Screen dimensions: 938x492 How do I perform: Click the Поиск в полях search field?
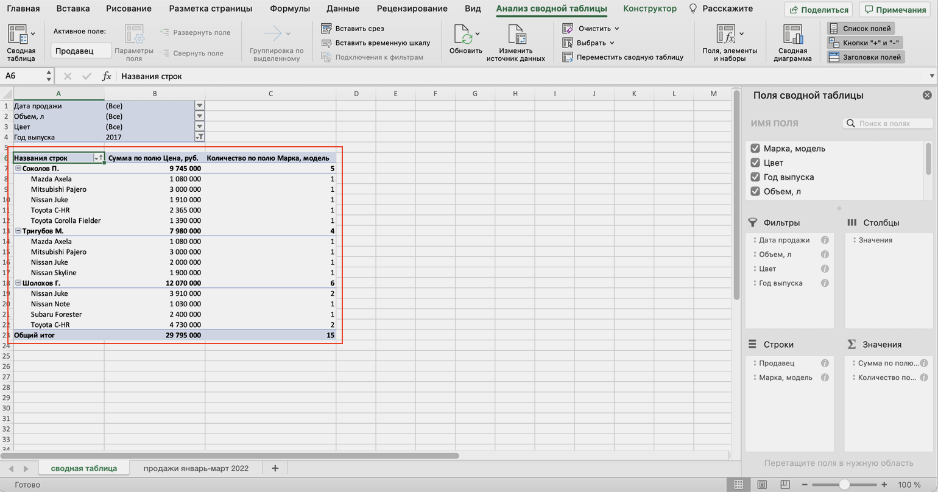(892, 124)
